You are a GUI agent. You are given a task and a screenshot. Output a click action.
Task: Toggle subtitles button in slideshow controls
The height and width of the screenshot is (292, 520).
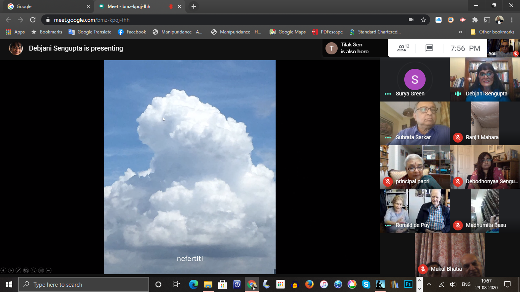click(x=41, y=270)
